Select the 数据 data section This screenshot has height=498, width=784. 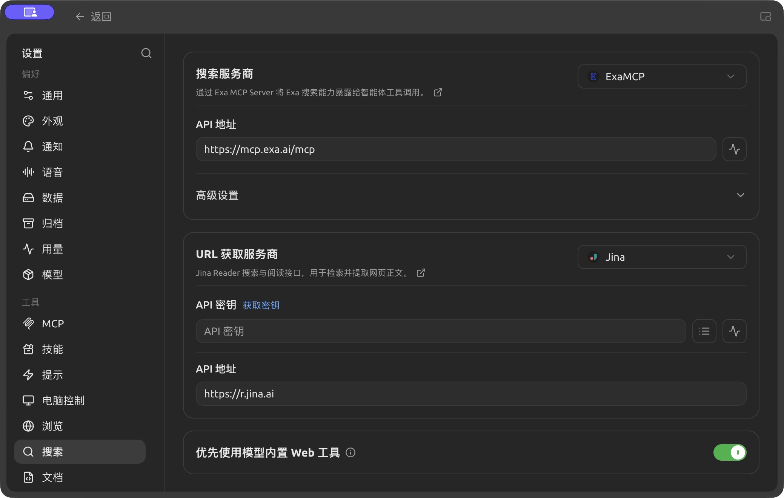(x=80, y=198)
